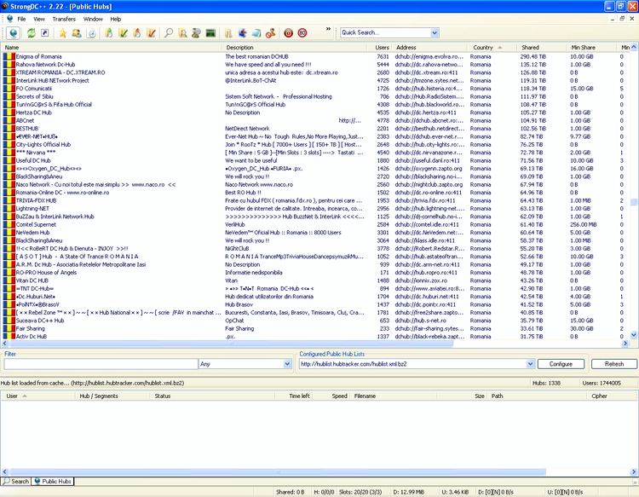The height and width of the screenshot is (497, 639).
Task: Click the green Reconnect arrows icon
Action: 31,33
